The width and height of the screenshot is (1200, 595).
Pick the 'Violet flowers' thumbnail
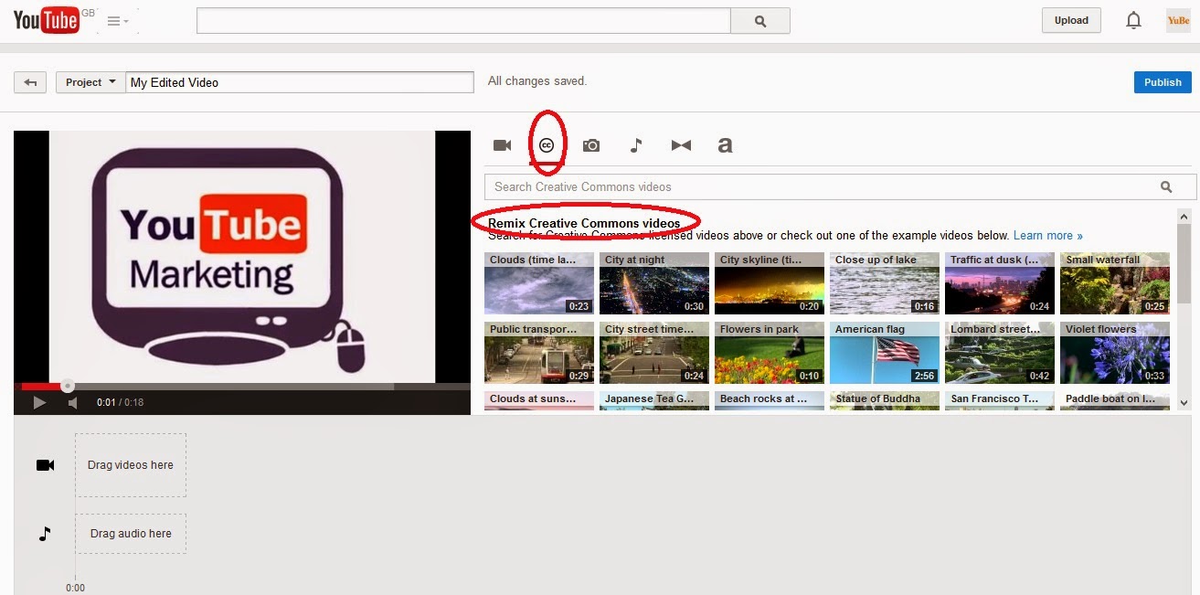(x=1115, y=353)
